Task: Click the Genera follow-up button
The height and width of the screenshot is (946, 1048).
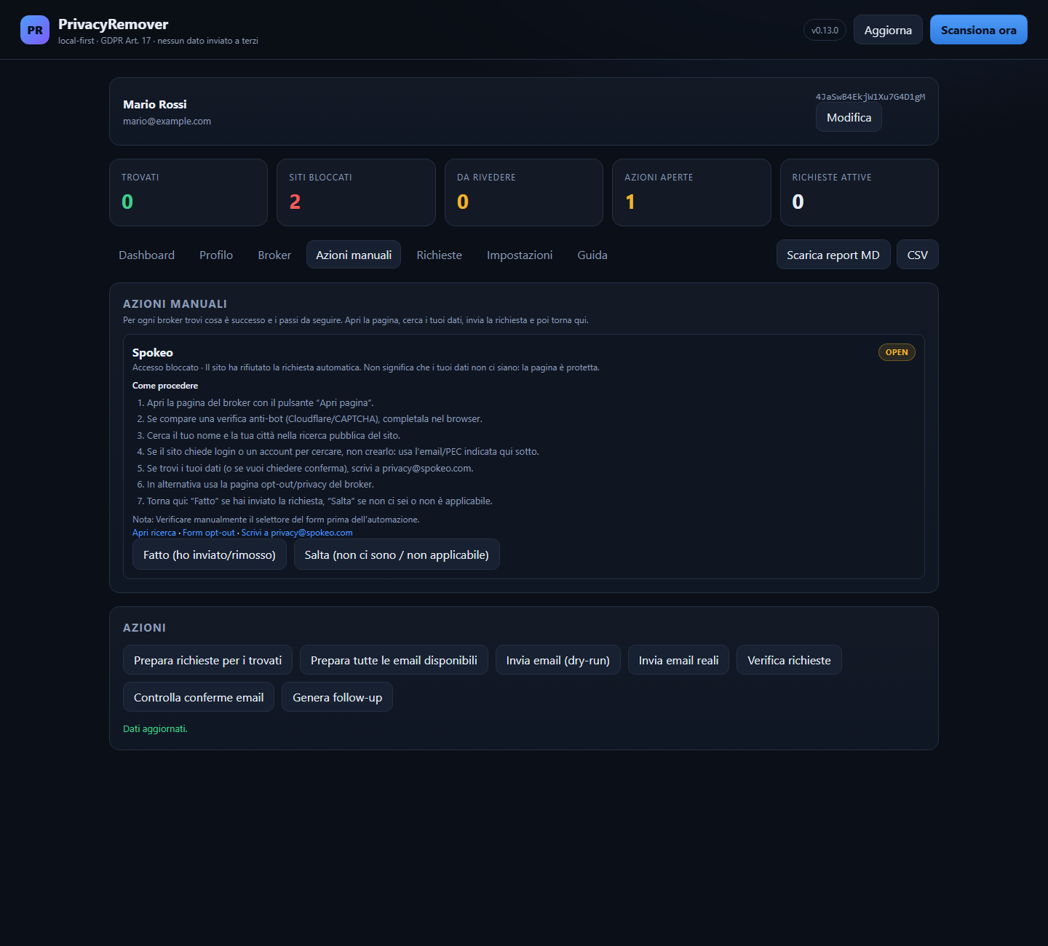Action: [x=337, y=697]
